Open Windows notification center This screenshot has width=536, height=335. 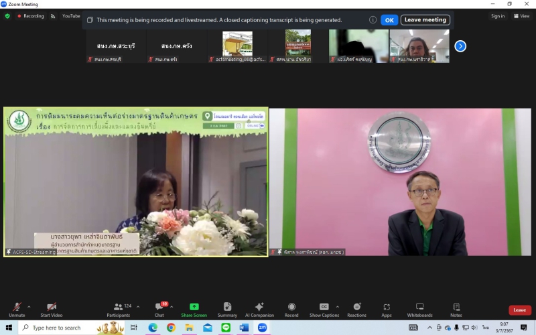point(524,328)
